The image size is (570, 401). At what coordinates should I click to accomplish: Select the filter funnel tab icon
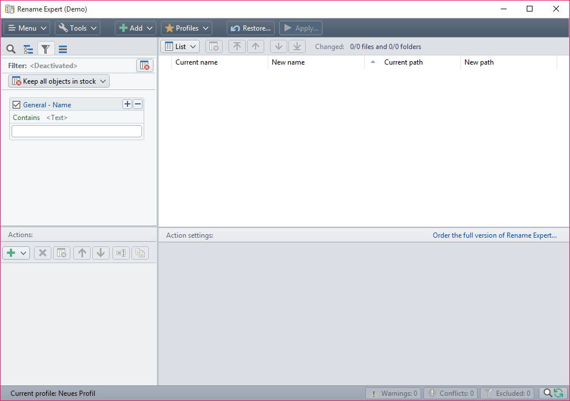pos(46,49)
